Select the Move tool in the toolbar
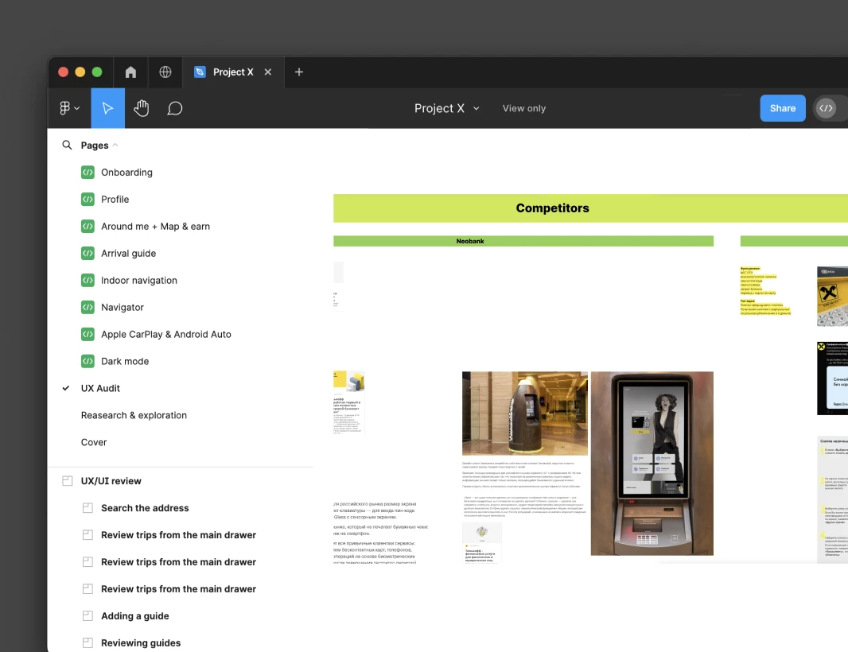 [x=107, y=108]
